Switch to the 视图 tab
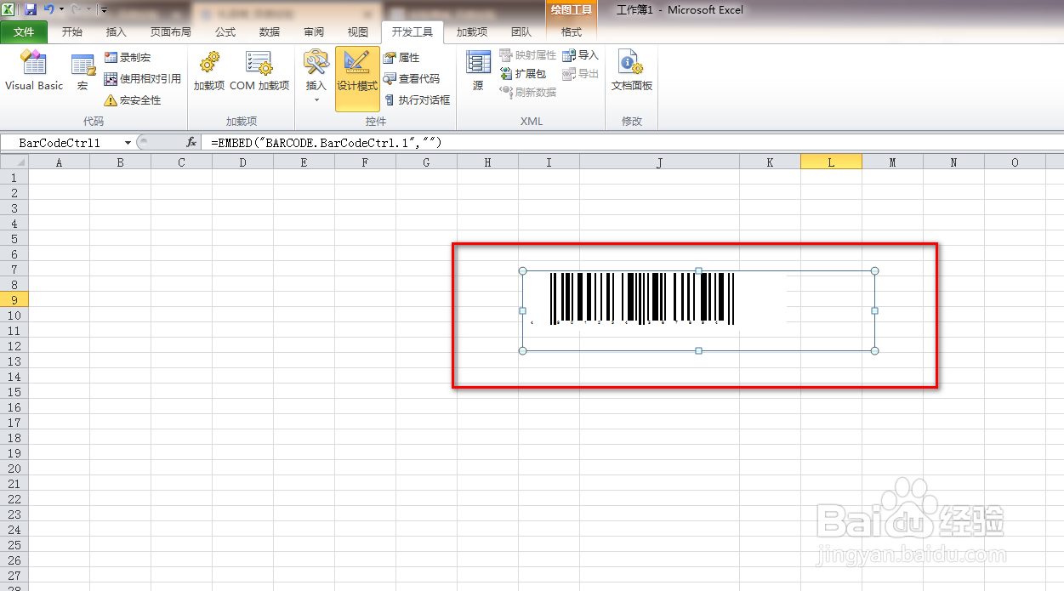This screenshot has width=1064, height=591. click(358, 32)
